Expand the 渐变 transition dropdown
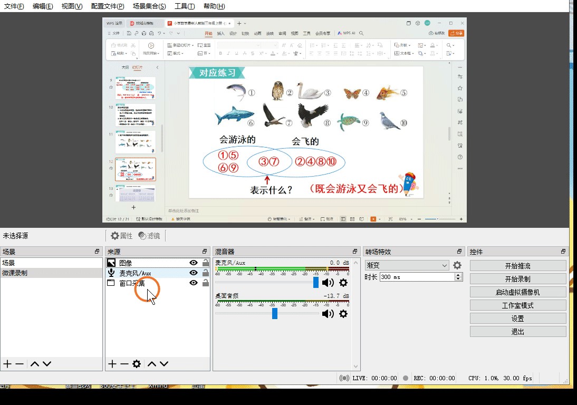 (444, 265)
